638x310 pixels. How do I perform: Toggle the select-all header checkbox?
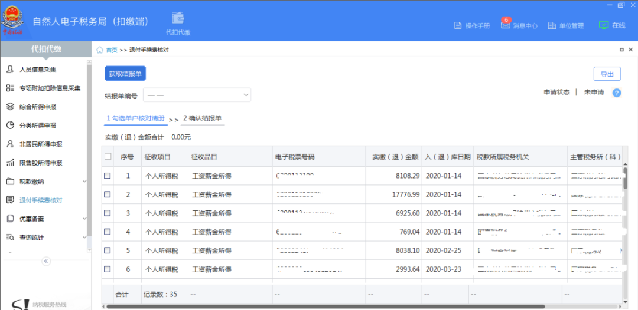point(108,156)
